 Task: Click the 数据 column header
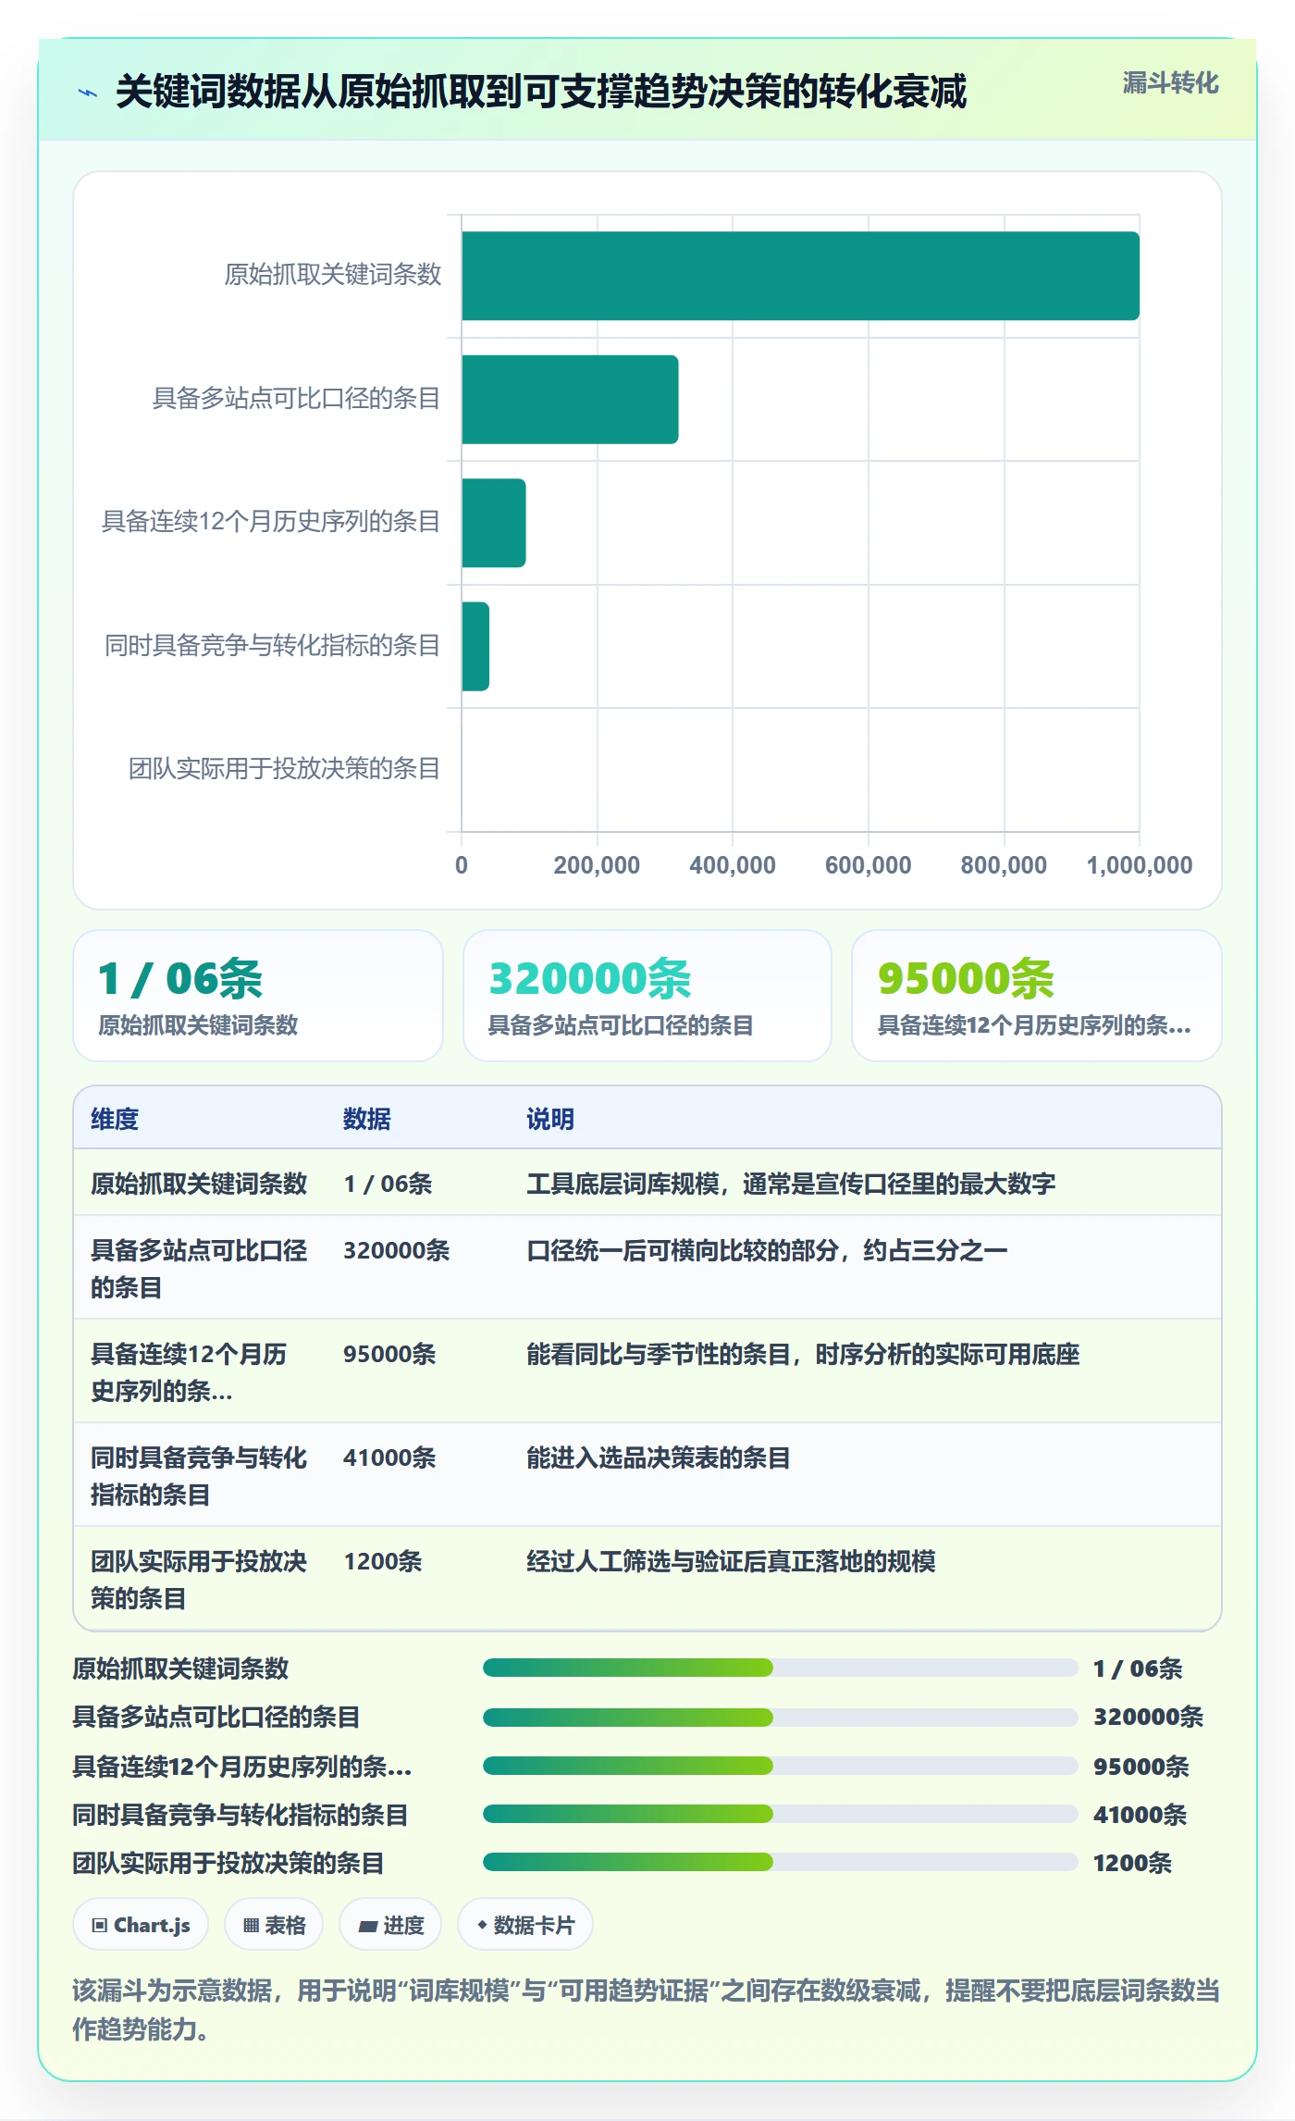367,1119
